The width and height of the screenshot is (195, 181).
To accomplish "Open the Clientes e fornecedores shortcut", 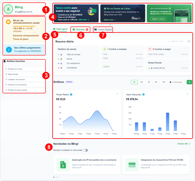I will click(x=24, y=85).
